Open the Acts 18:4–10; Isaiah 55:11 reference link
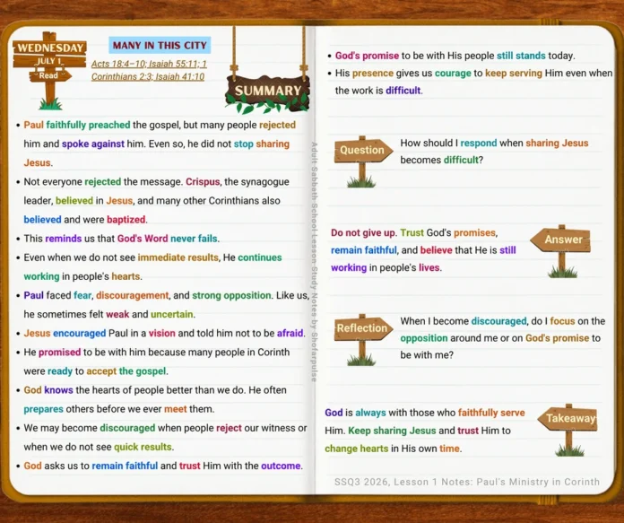 coord(149,64)
